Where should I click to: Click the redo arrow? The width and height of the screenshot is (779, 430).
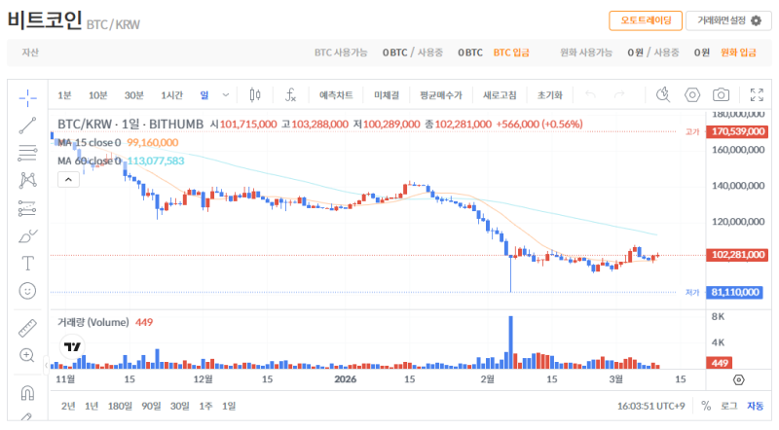pyautogui.click(x=619, y=94)
